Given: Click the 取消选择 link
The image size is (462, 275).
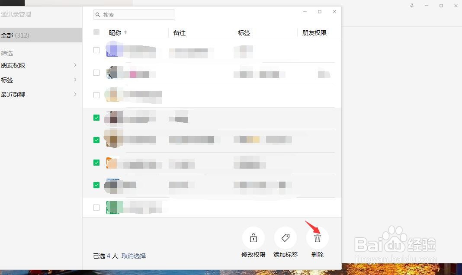Looking at the screenshot, I should 133,256.
